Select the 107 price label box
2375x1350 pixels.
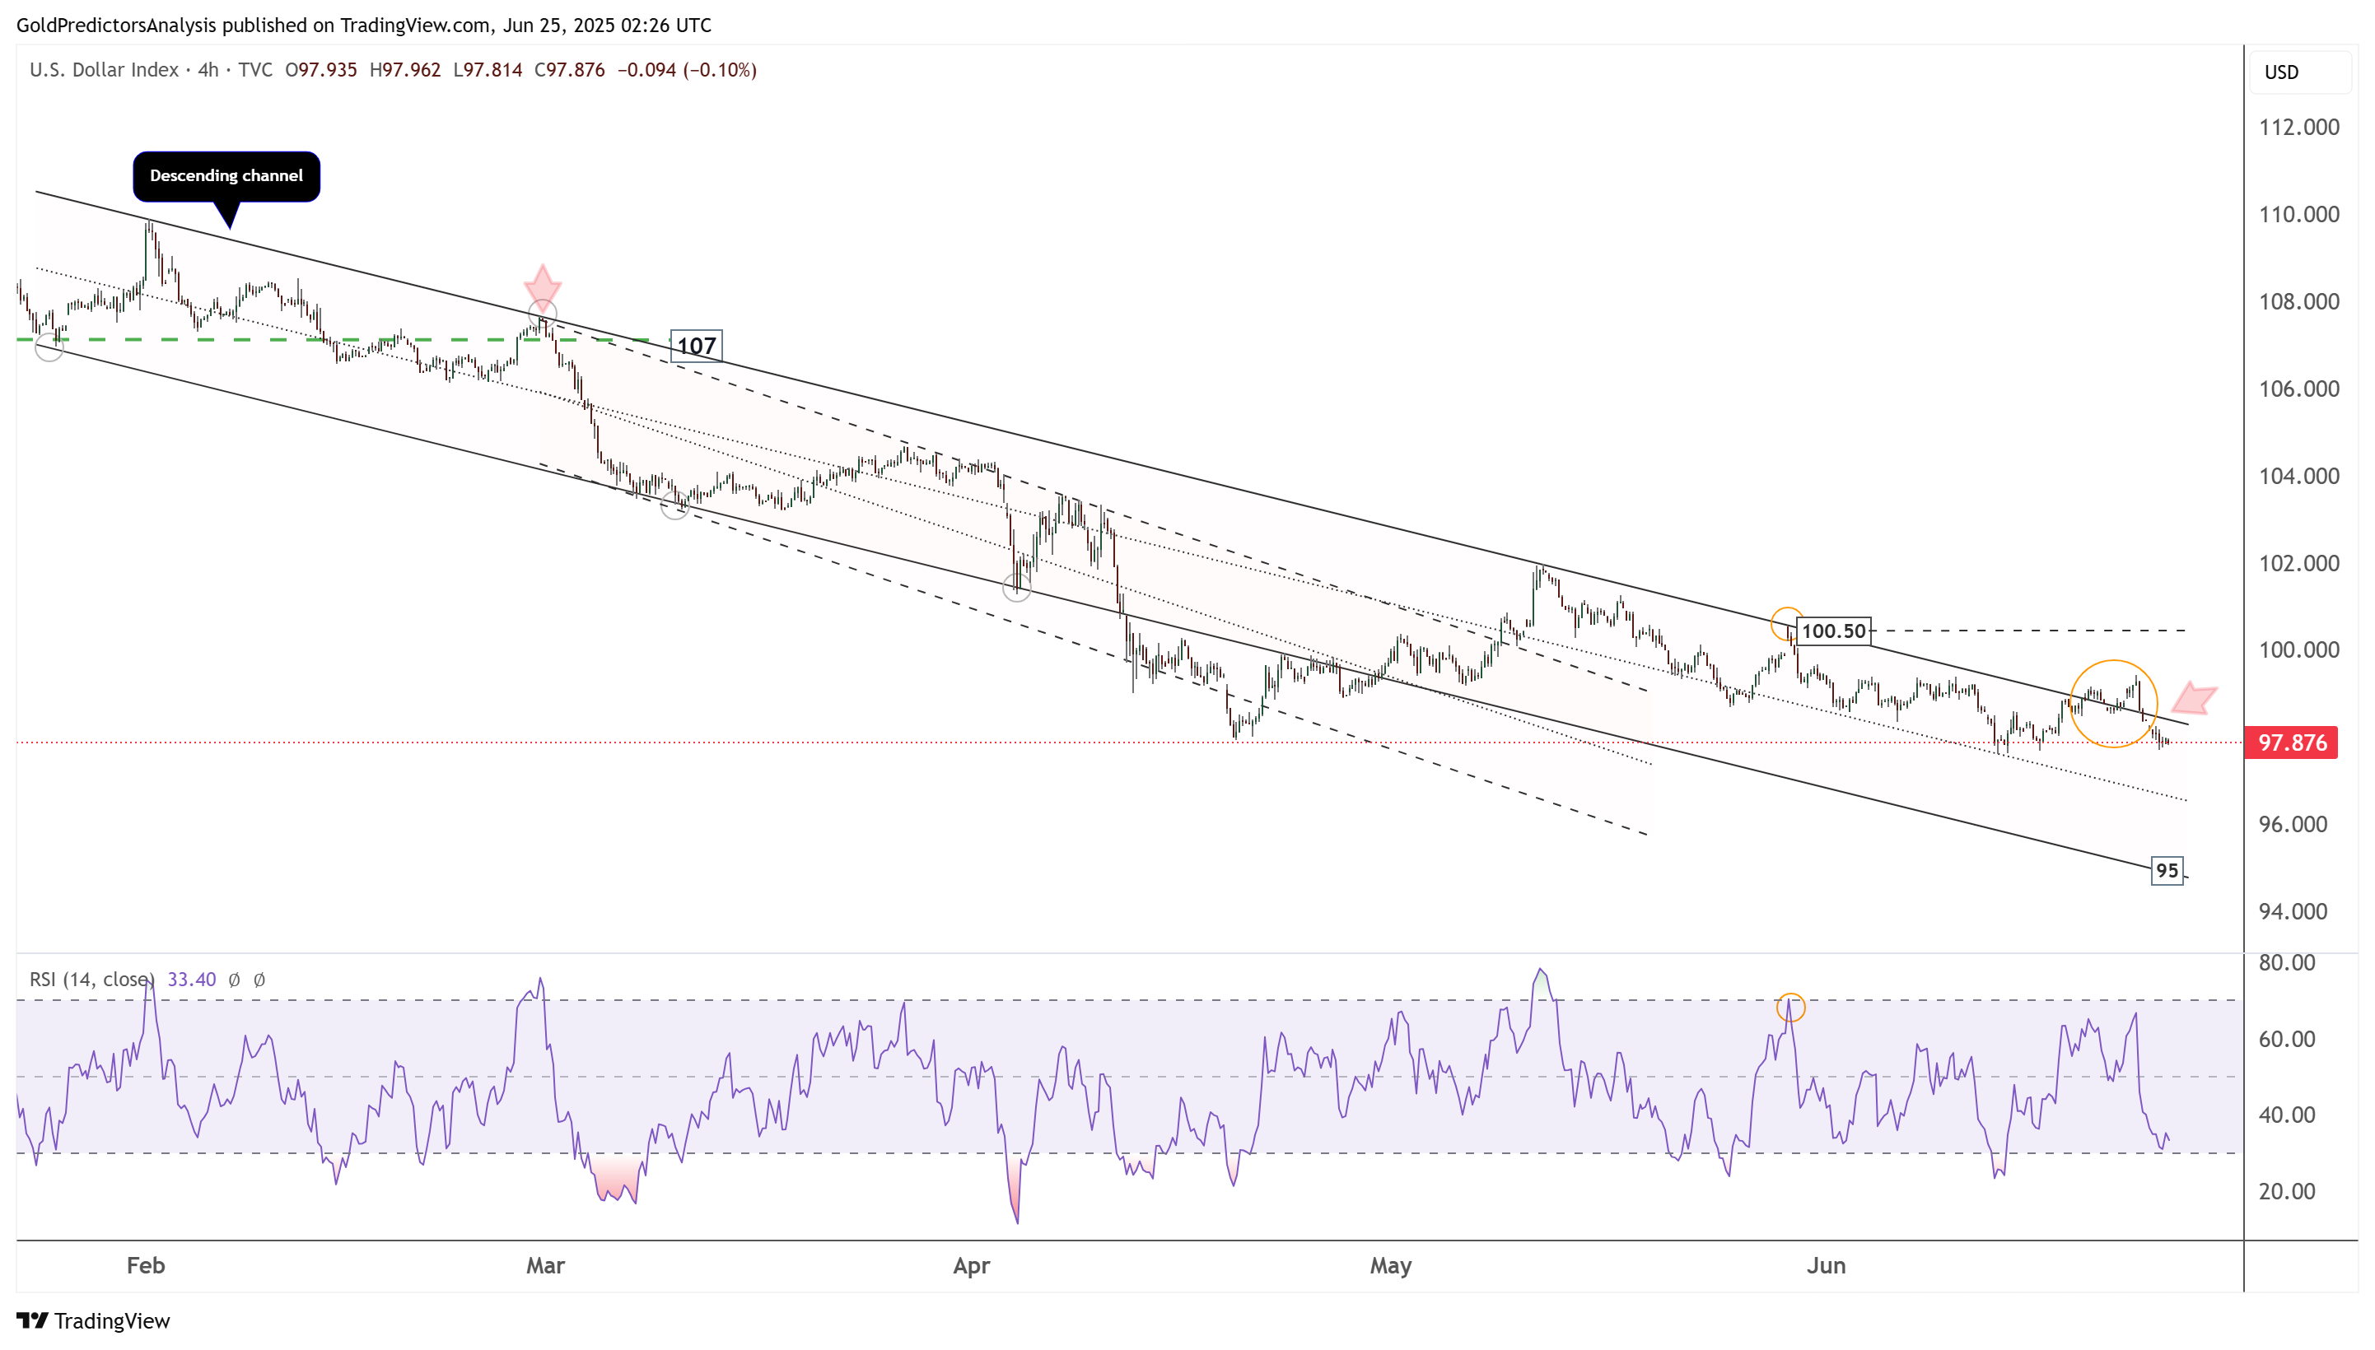(x=697, y=346)
